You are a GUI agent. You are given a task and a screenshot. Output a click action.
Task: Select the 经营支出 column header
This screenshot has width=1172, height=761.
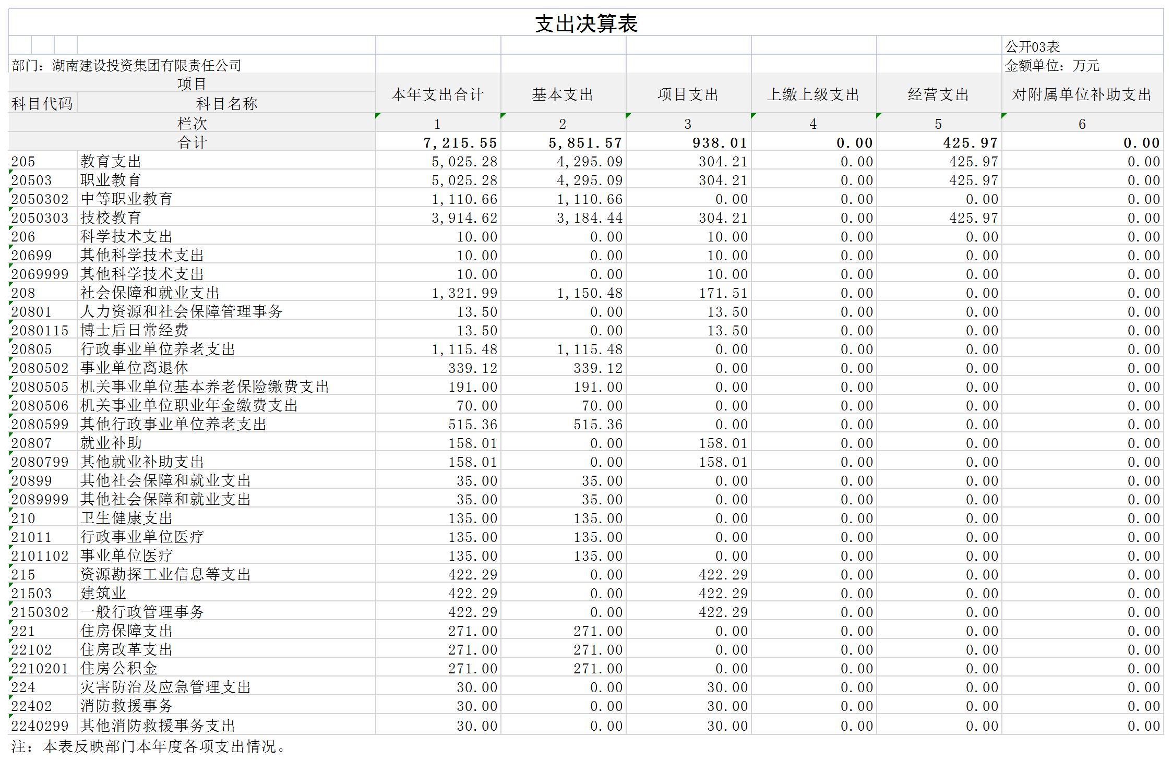pyautogui.click(x=939, y=94)
